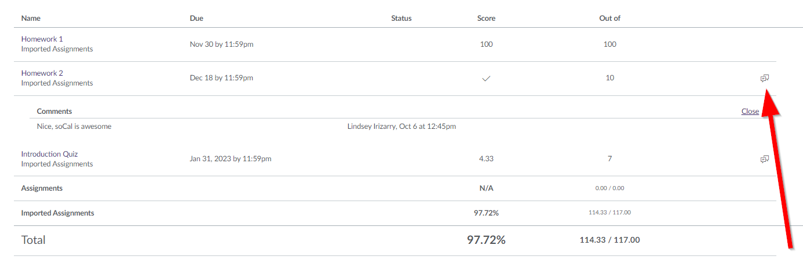This screenshot has width=803, height=267.
Task: Open the Homework 2 assignment link
Action: click(42, 73)
